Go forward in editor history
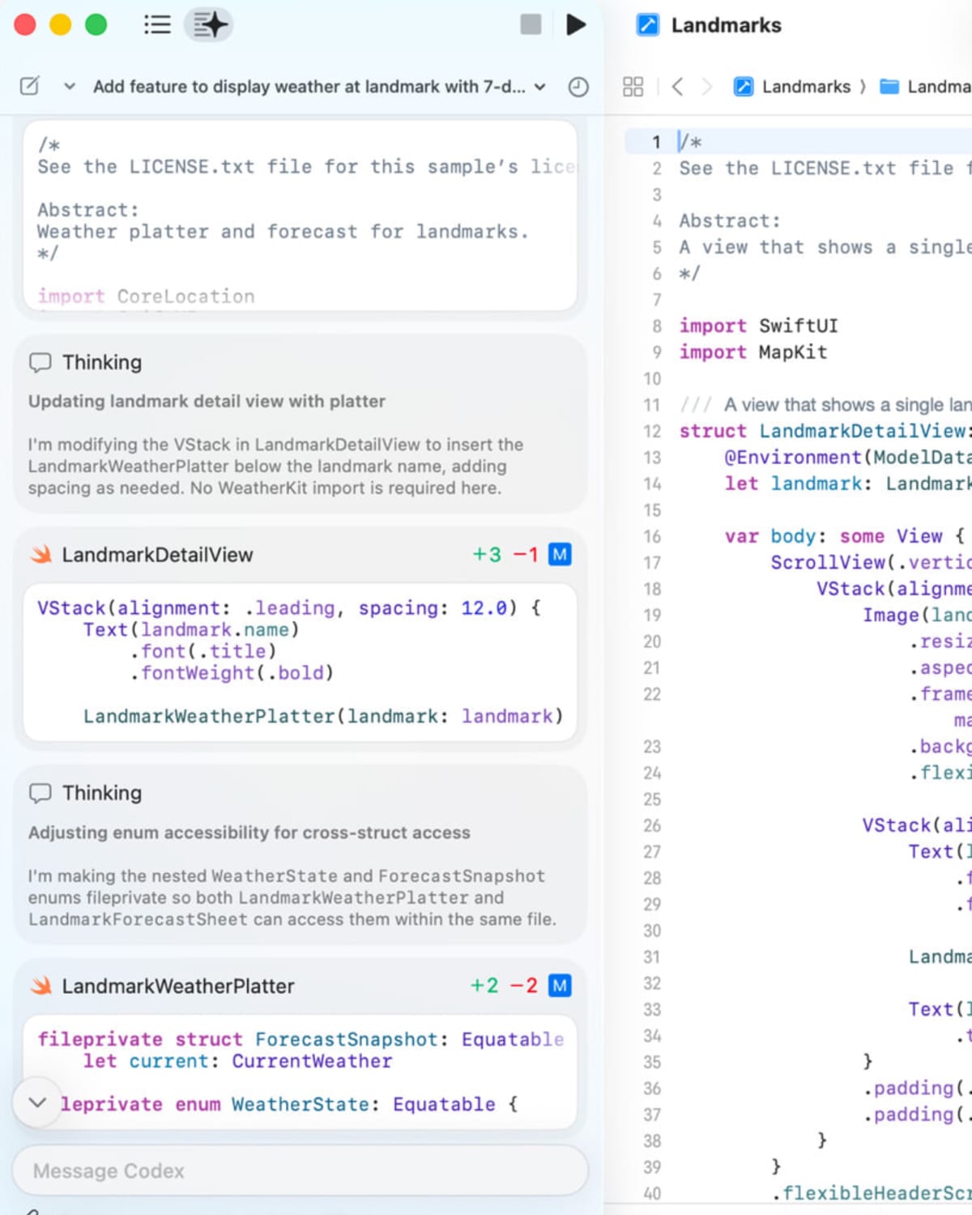Viewport: 972px width, 1215px height. (706, 87)
